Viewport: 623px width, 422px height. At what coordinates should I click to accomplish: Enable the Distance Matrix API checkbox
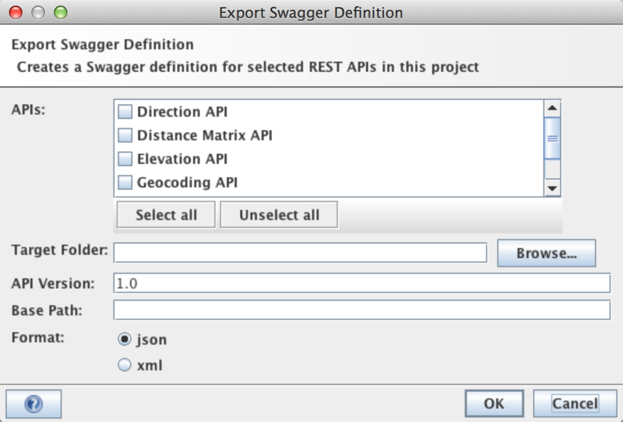coord(125,135)
